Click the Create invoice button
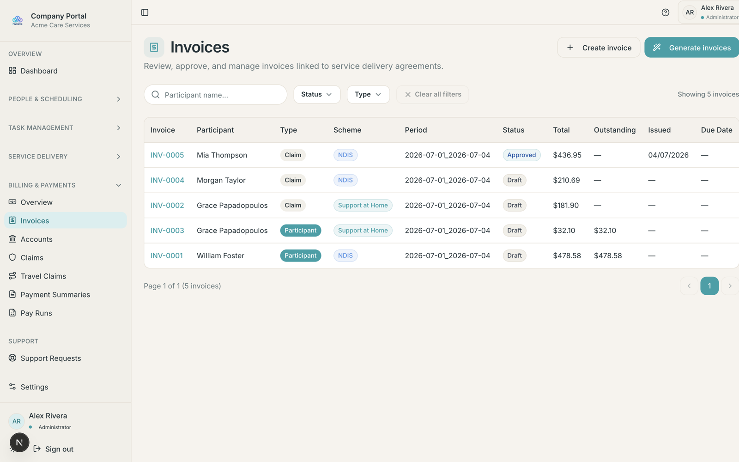Image resolution: width=739 pixels, height=462 pixels. point(599,48)
